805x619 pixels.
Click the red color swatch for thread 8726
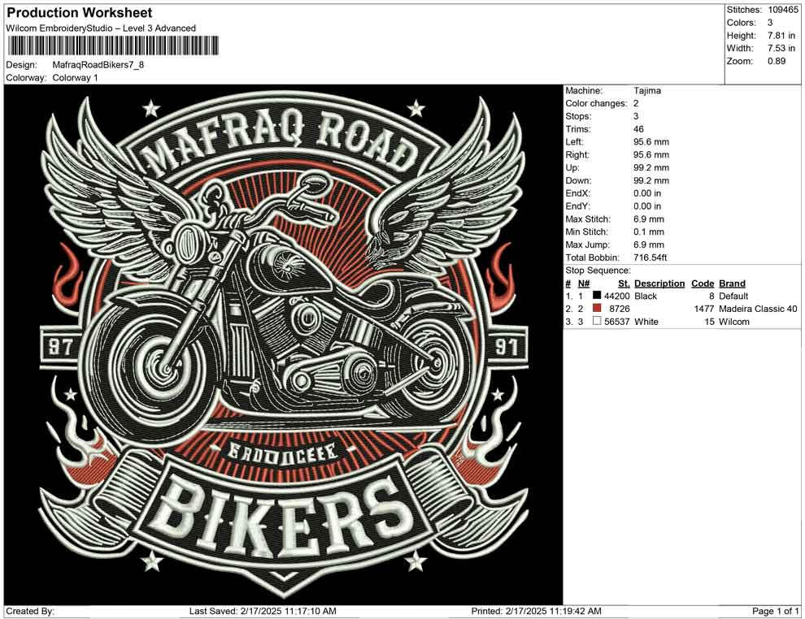pyautogui.click(x=597, y=308)
